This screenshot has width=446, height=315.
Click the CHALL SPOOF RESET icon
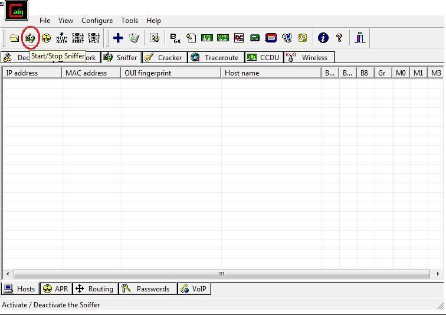[x=78, y=38]
